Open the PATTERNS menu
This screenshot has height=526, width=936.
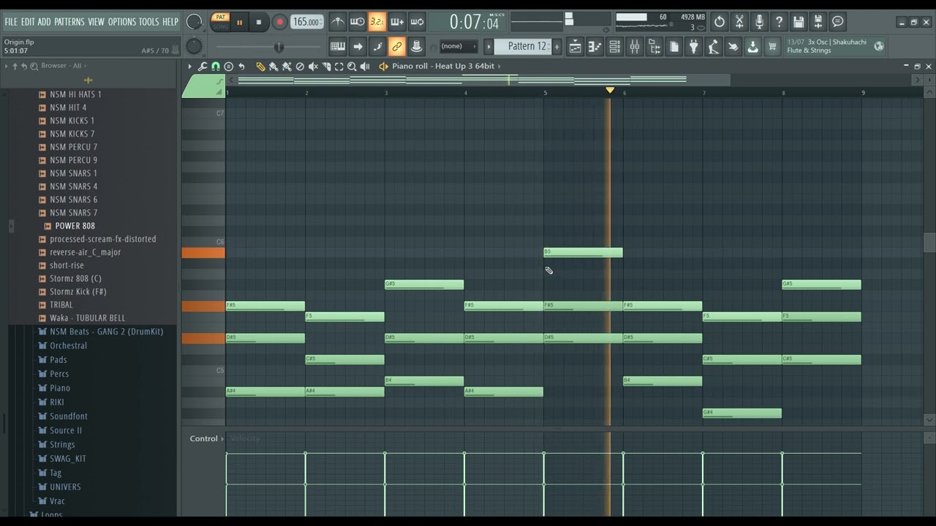(x=69, y=22)
